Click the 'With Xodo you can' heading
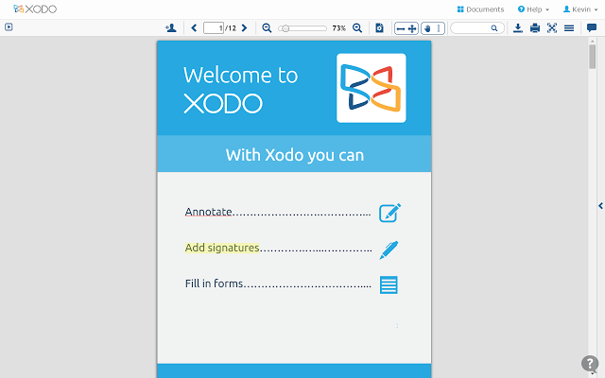The image size is (605, 378). (x=295, y=155)
